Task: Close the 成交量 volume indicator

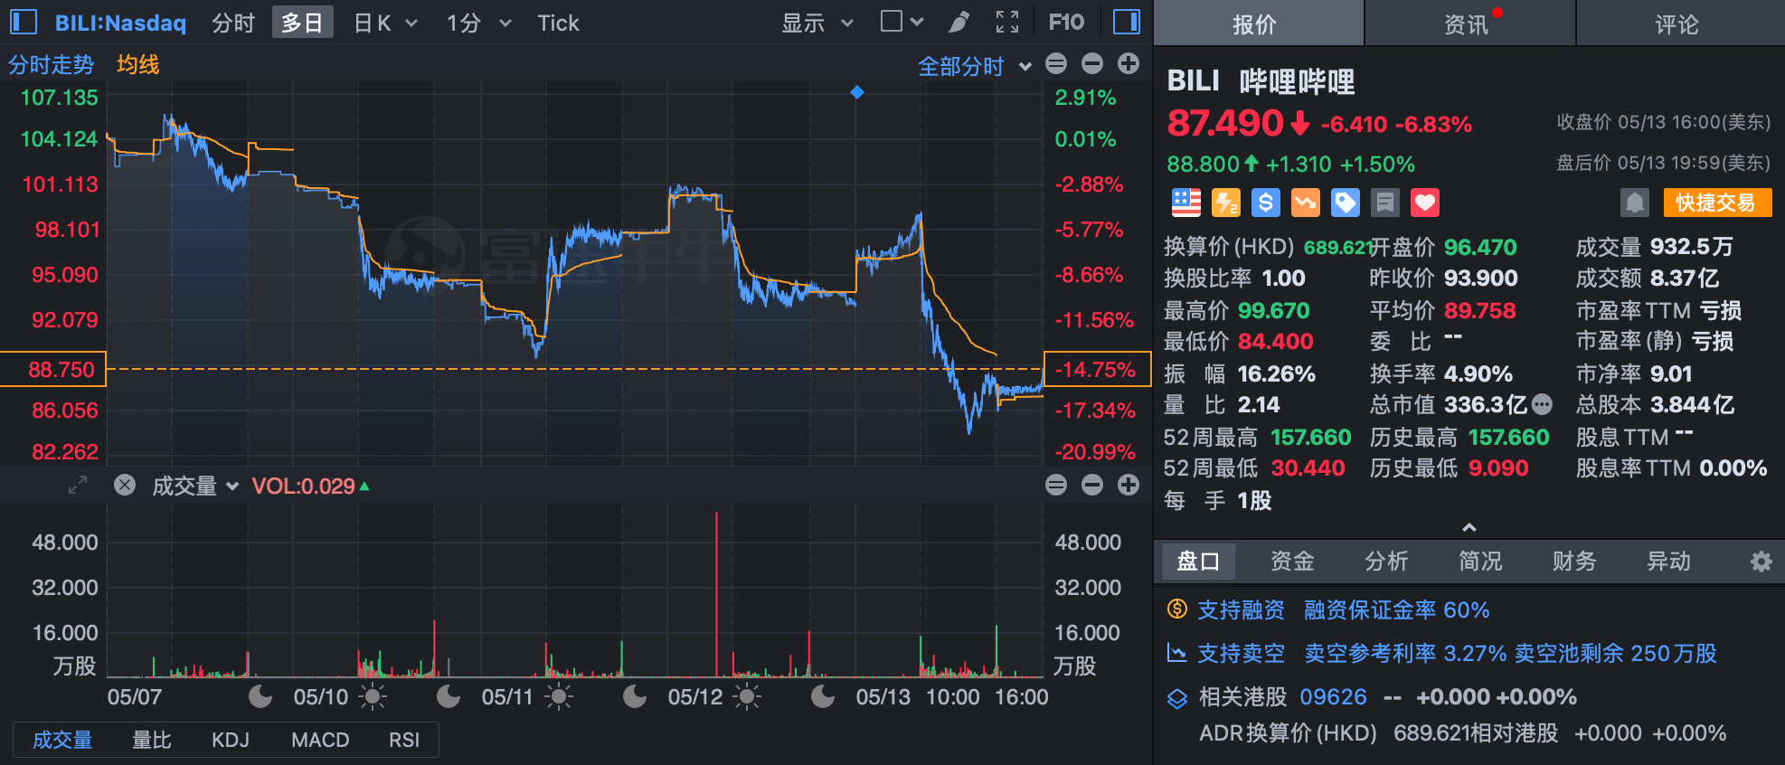Action: coord(125,486)
